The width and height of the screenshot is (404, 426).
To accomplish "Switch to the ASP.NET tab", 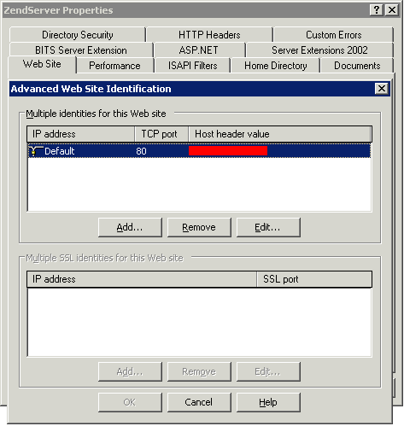I will (x=199, y=50).
